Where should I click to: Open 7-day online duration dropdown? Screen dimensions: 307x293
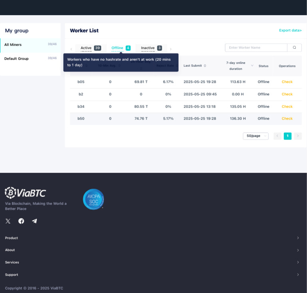click(252, 66)
